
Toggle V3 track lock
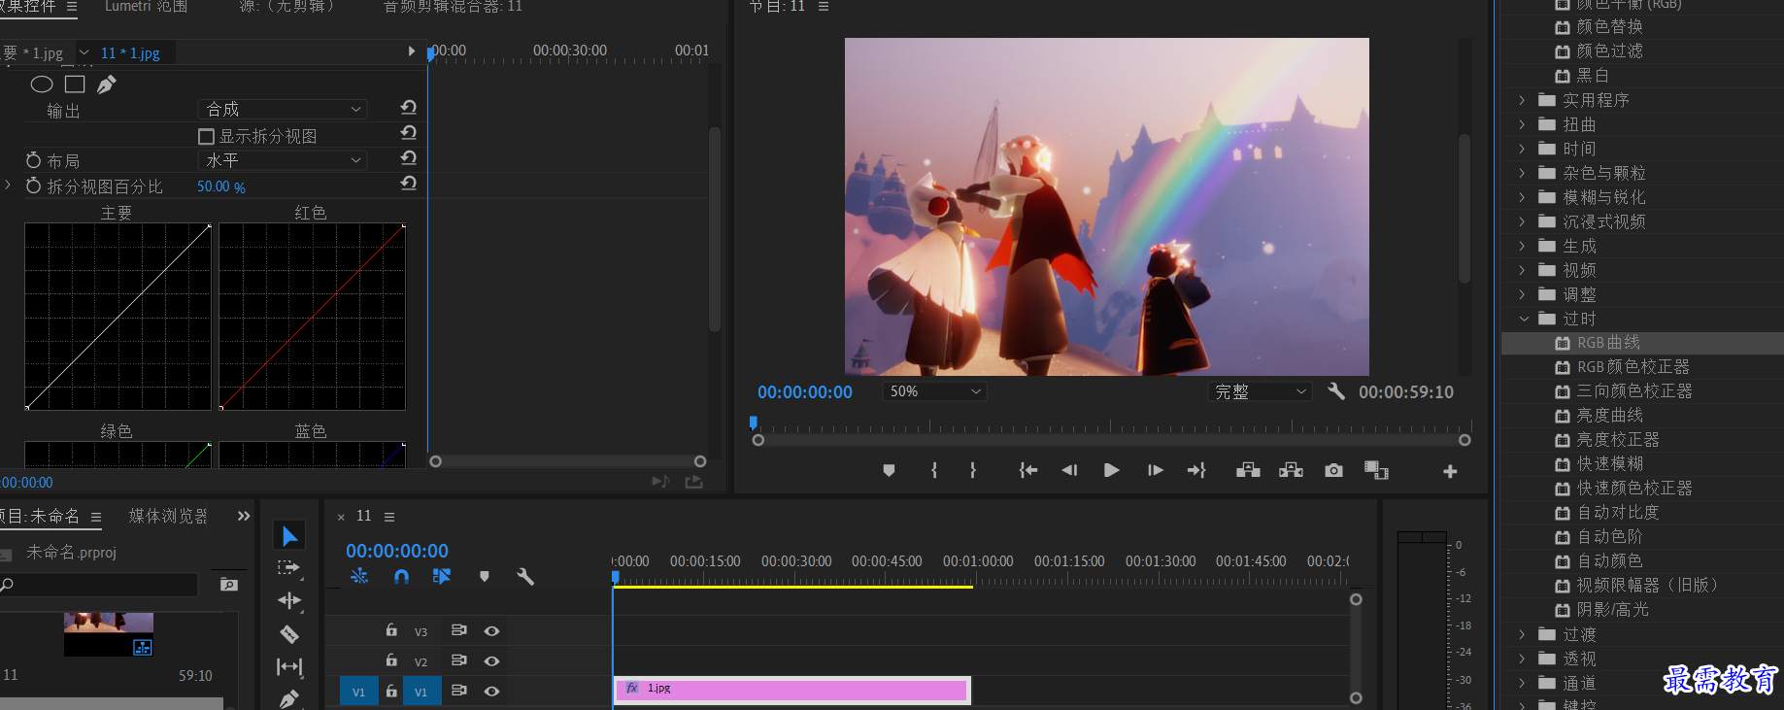[x=391, y=630]
